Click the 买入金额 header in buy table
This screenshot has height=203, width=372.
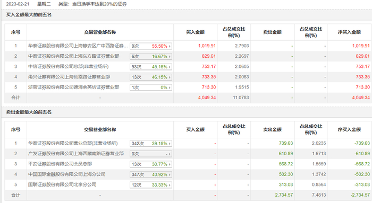pyautogui.click(x=195, y=32)
